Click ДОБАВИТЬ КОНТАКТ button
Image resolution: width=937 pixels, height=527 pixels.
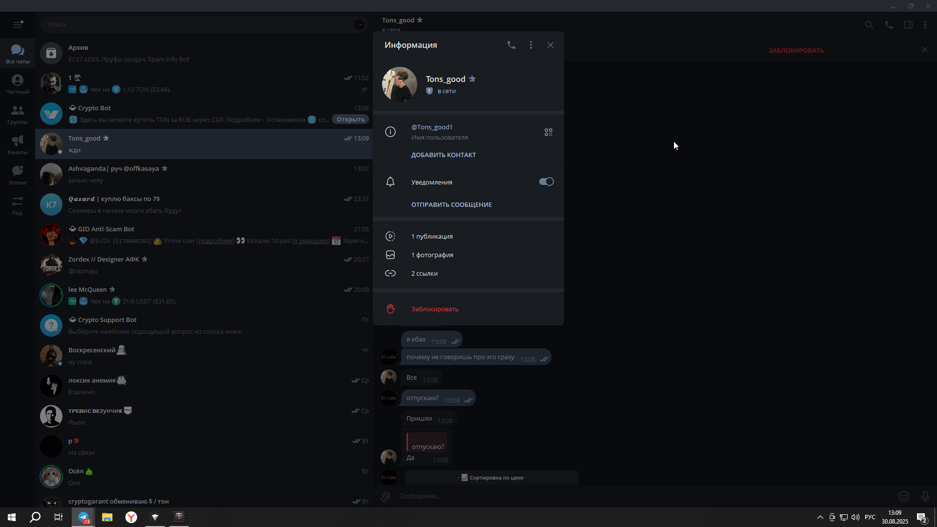pyautogui.click(x=444, y=155)
